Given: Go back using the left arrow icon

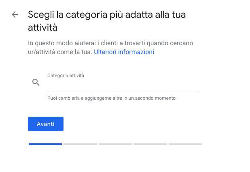Looking at the screenshot, I should click(x=15, y=15).
